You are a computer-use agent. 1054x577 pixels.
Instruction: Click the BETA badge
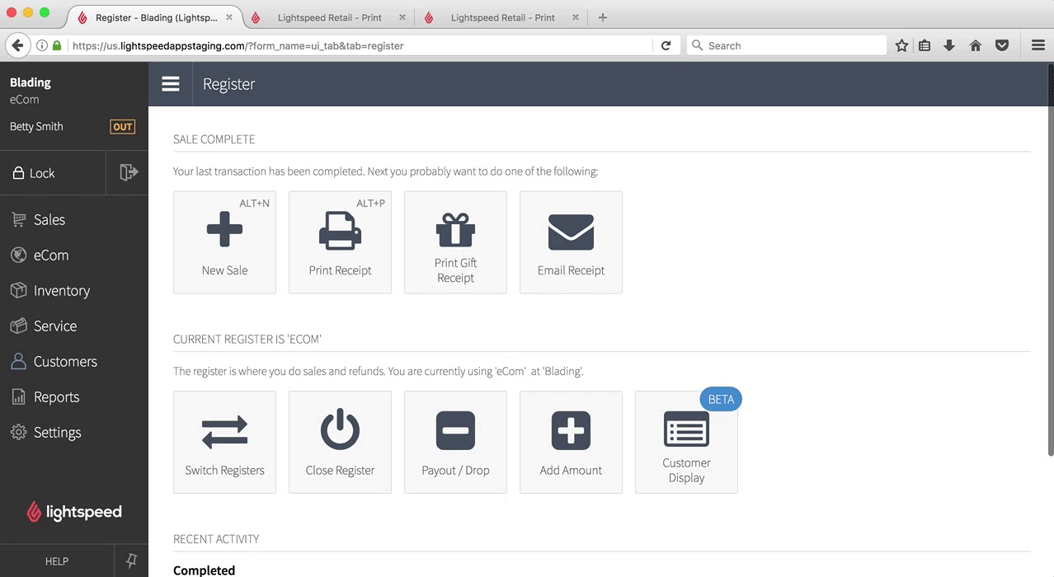point(721,399)
